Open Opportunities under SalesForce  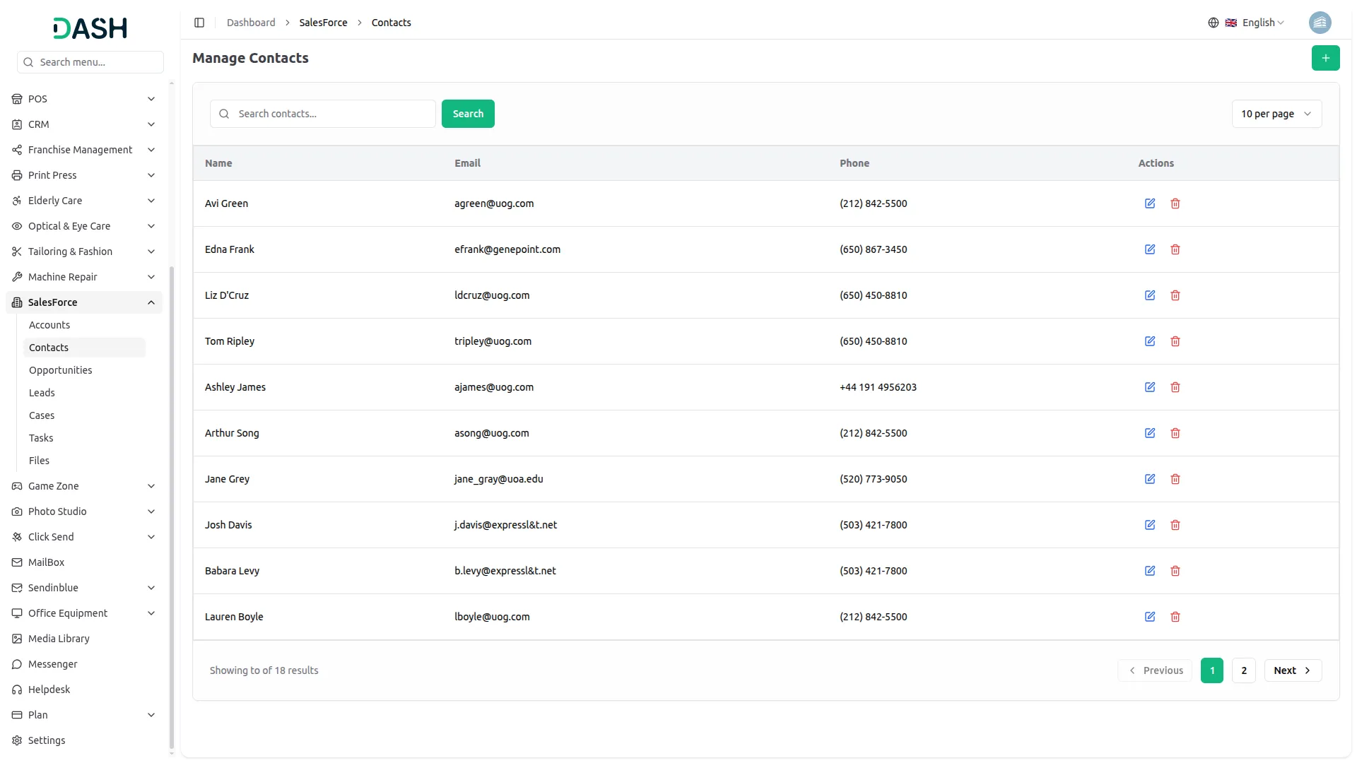(84, 370)
